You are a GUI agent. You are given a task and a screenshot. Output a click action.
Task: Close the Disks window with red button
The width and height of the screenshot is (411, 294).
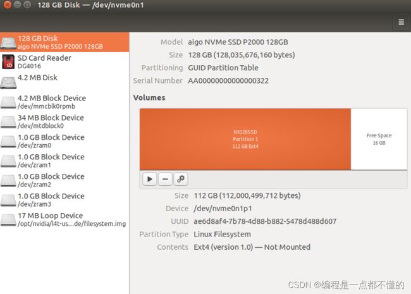pyautogui.click(x=8, y=4)
